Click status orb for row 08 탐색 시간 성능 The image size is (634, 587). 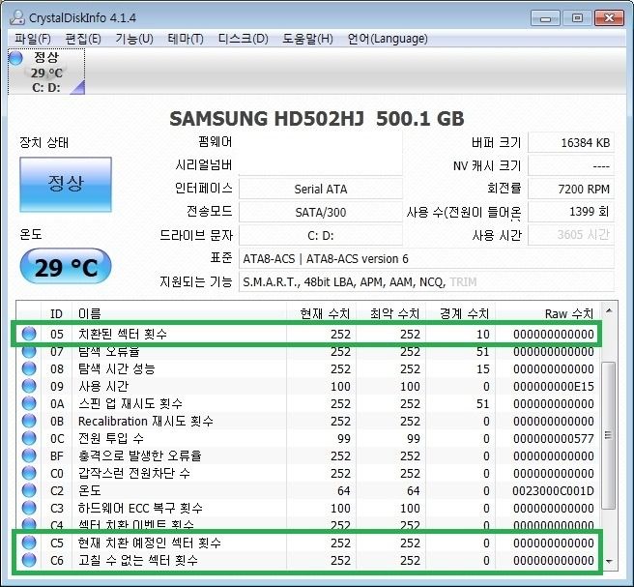pyautogui.click(x=29, y=368)
